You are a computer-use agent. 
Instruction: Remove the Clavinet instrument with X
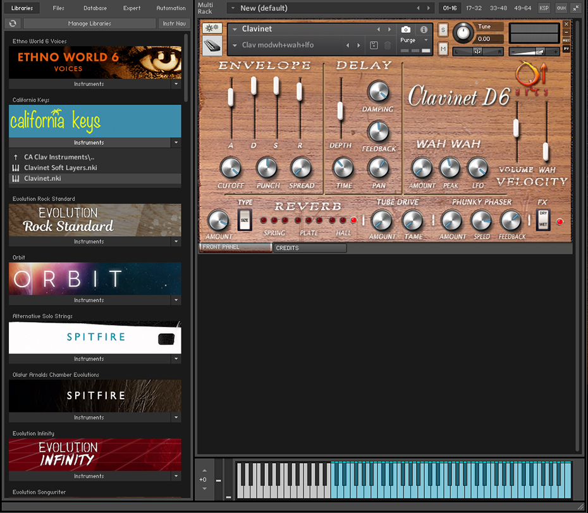coord(567,24)
